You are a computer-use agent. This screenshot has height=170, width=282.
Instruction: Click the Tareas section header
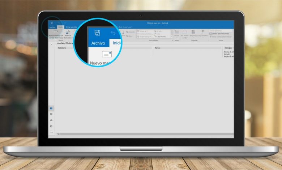[158, 48]
